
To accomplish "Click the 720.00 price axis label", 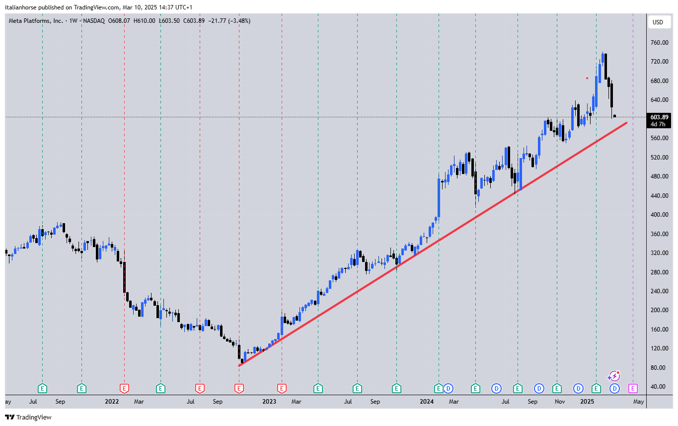I will [659, 62].
